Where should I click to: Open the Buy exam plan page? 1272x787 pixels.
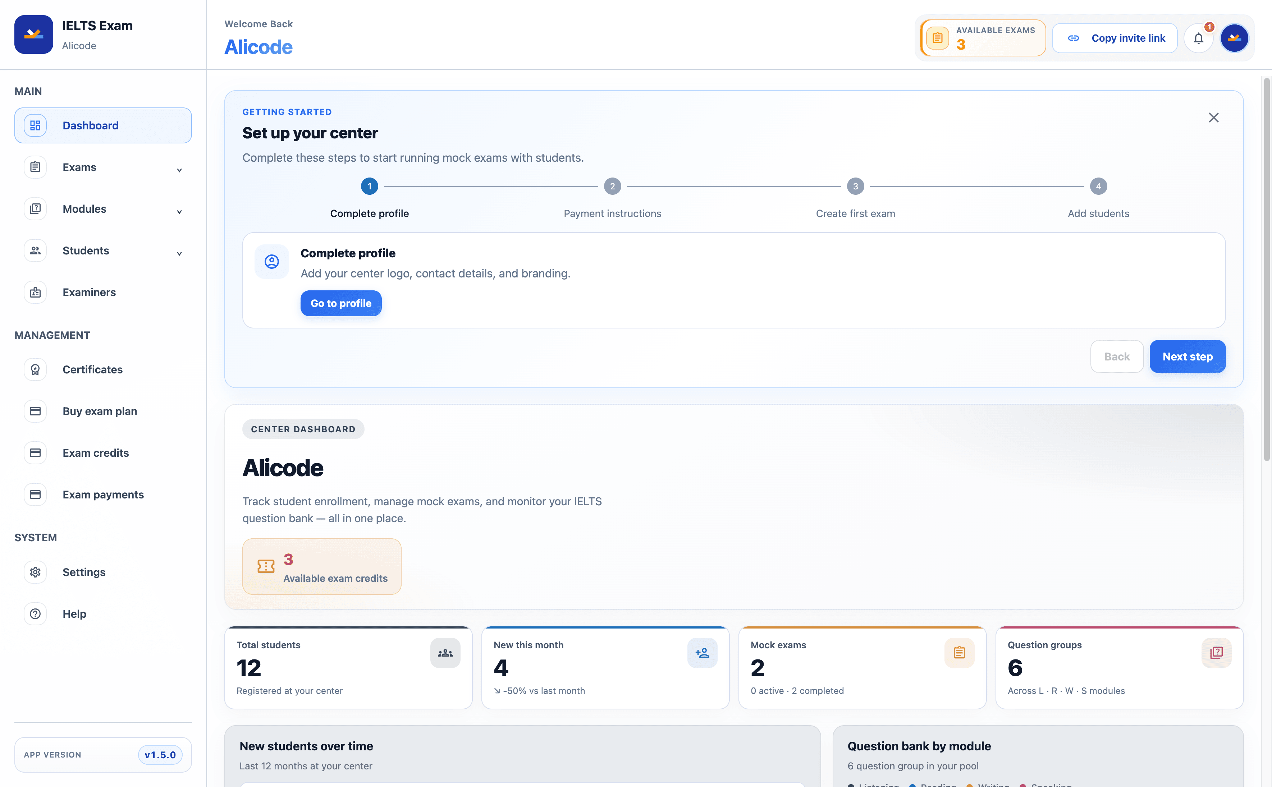(x=103, y=411)
